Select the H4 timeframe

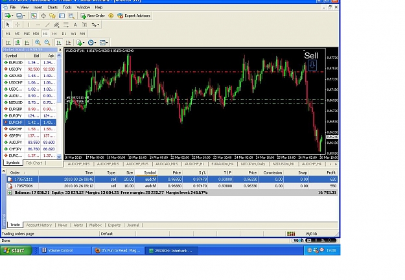click(54, 34)
